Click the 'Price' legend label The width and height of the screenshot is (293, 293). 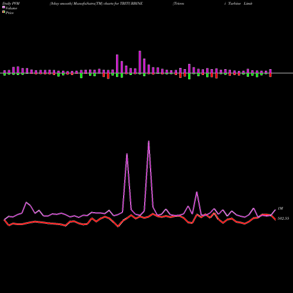9,13
